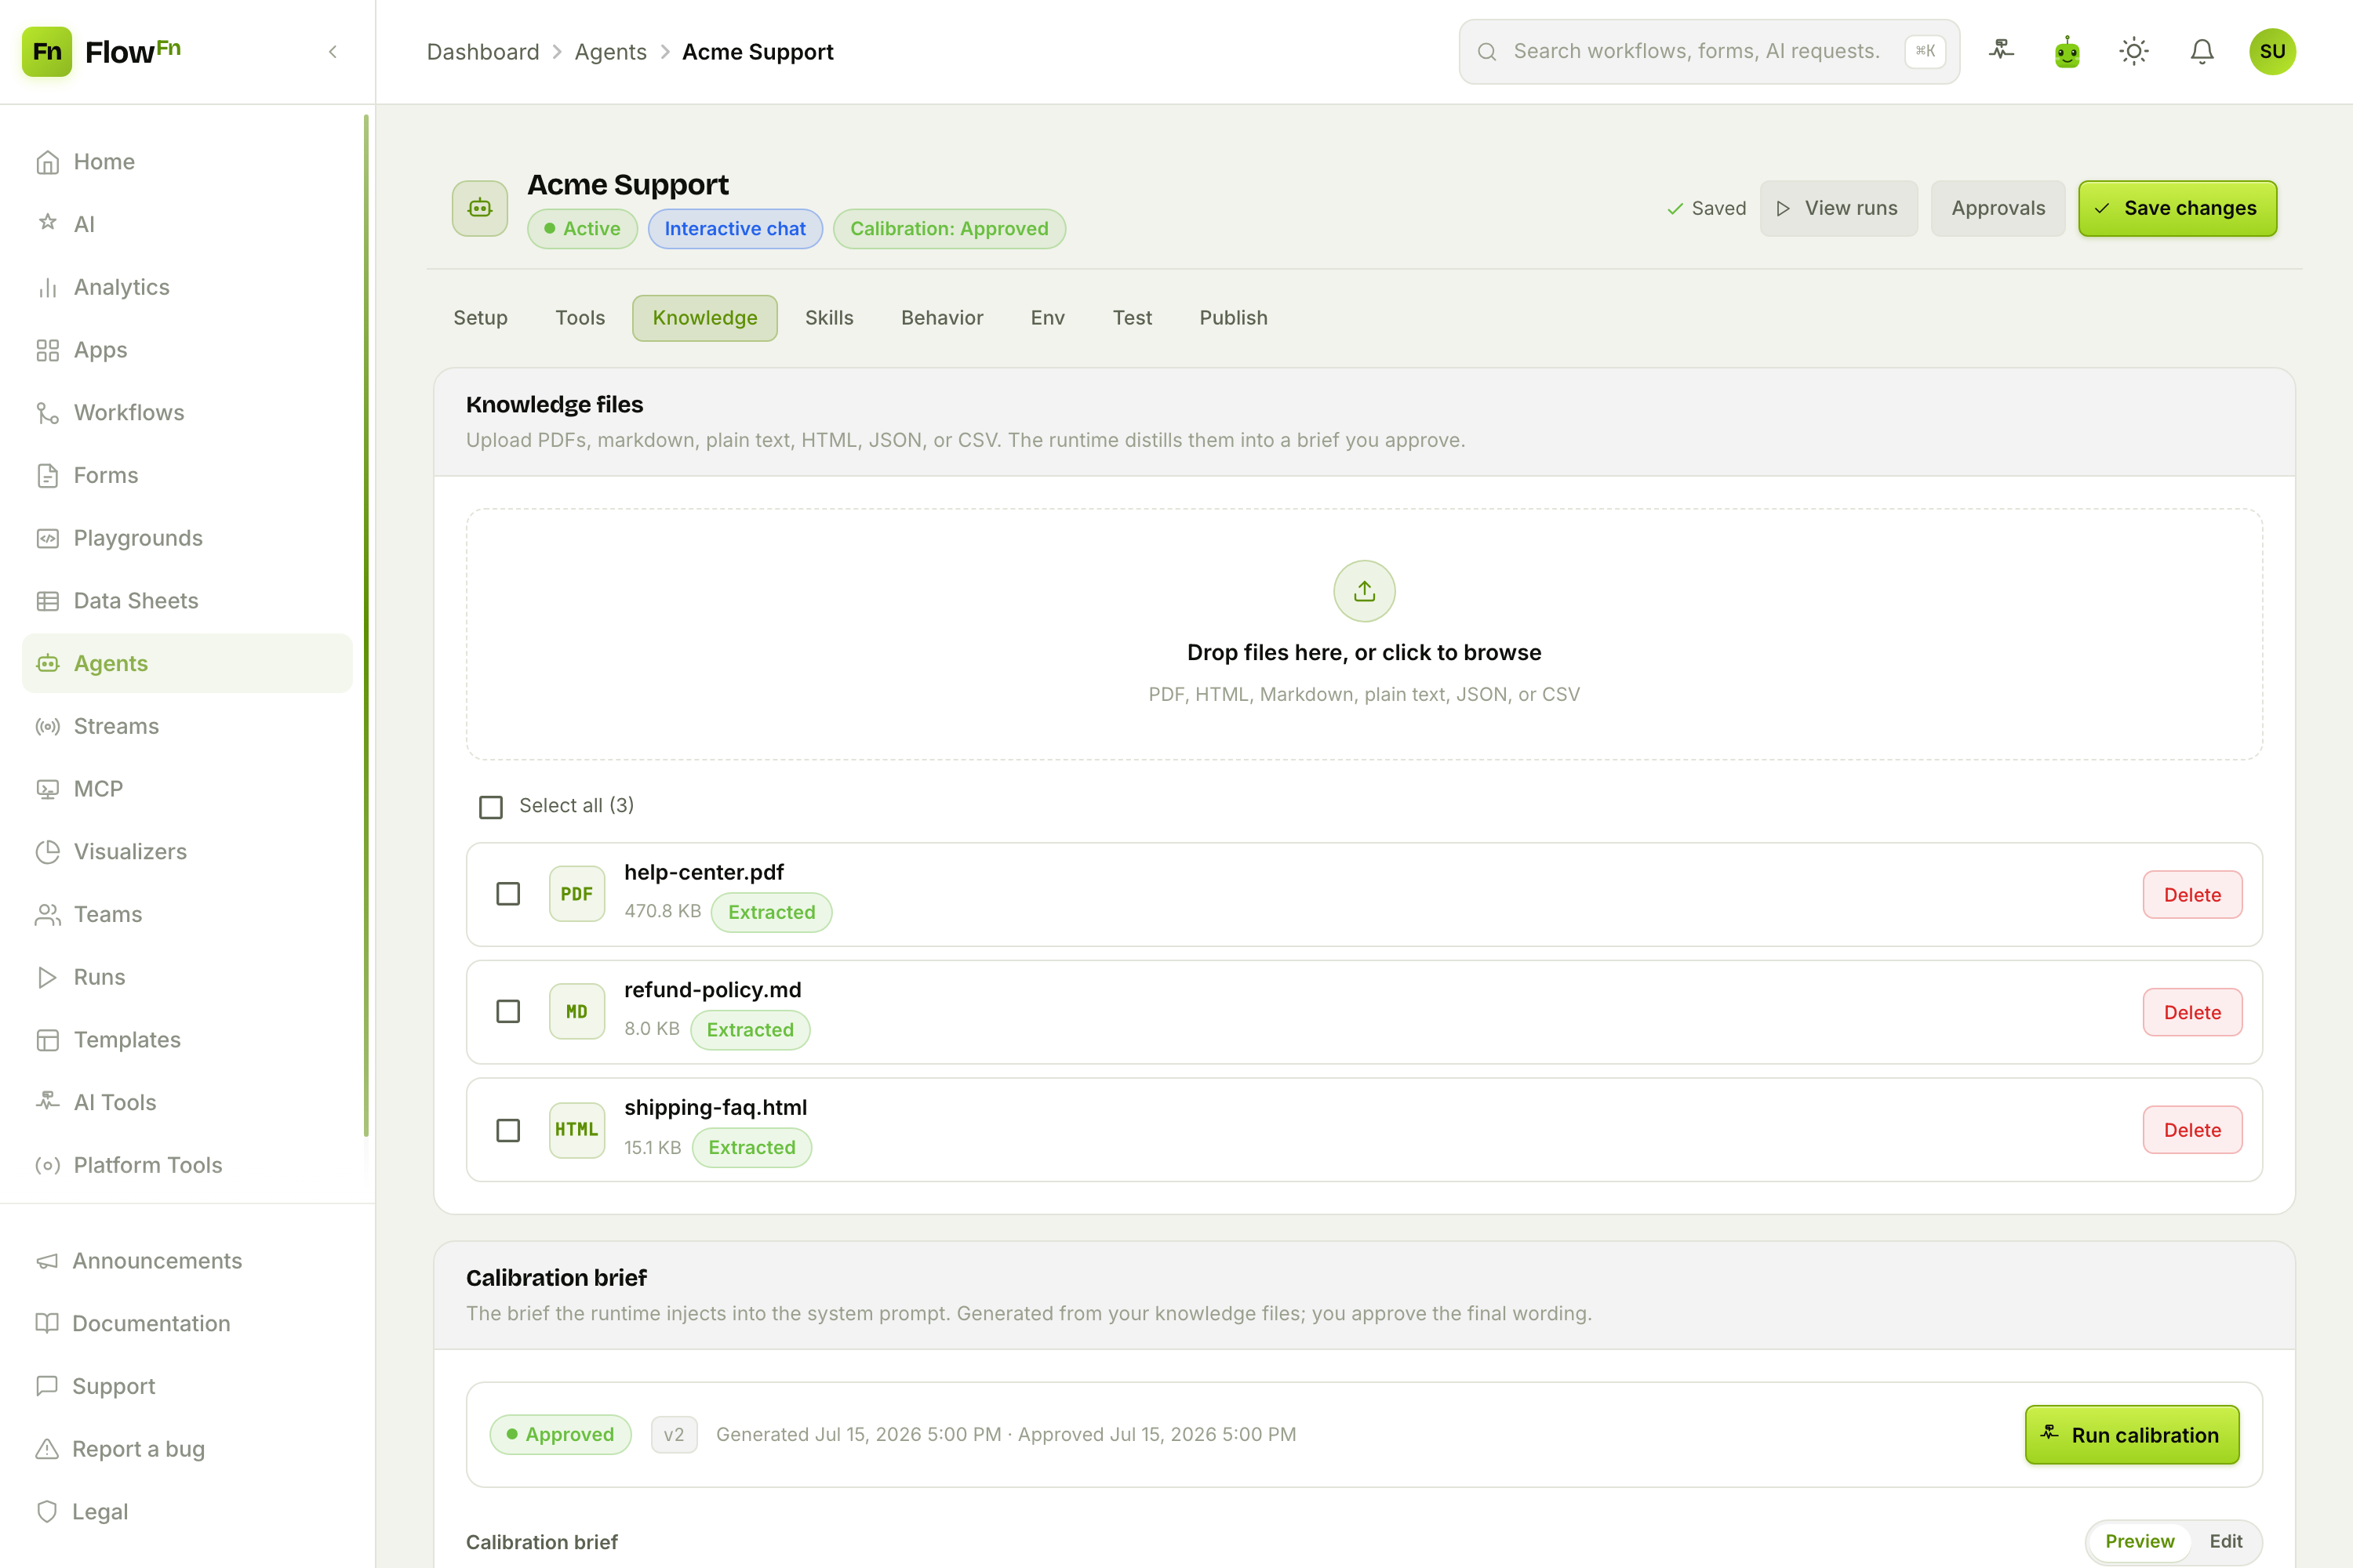Open Playgrounds in the sidebar
The height and width of the screenshot is (1568, 2353).
click(x=187, y=538)
